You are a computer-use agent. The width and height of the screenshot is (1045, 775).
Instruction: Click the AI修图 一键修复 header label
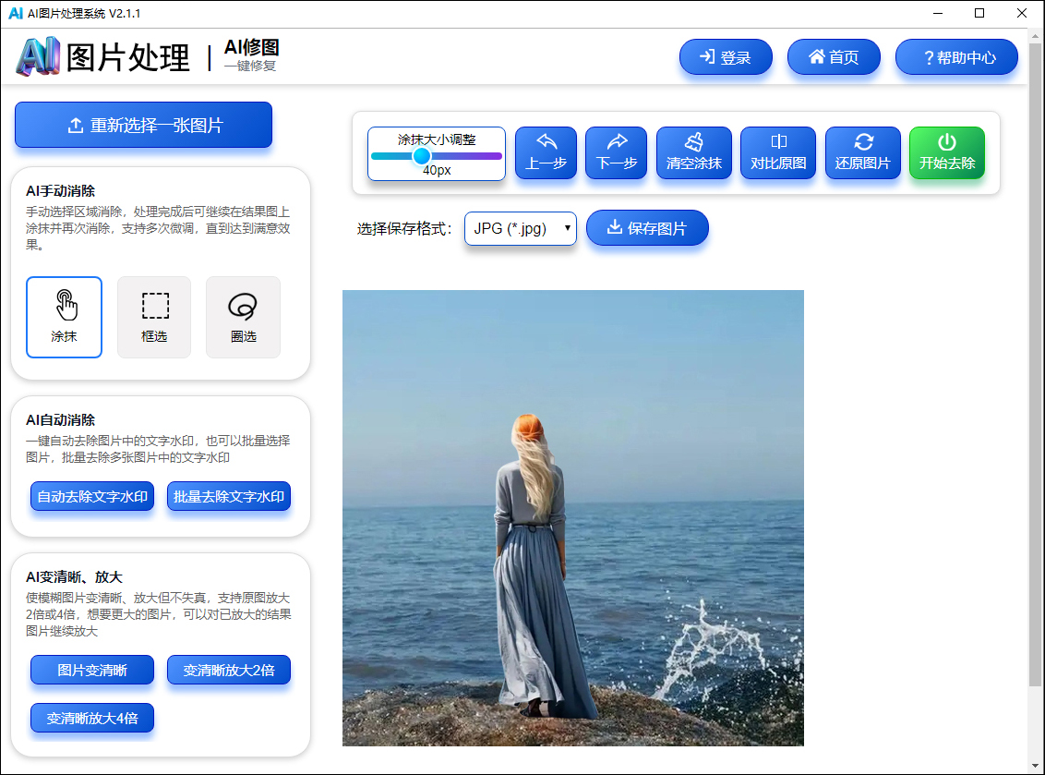pos(251,54)
